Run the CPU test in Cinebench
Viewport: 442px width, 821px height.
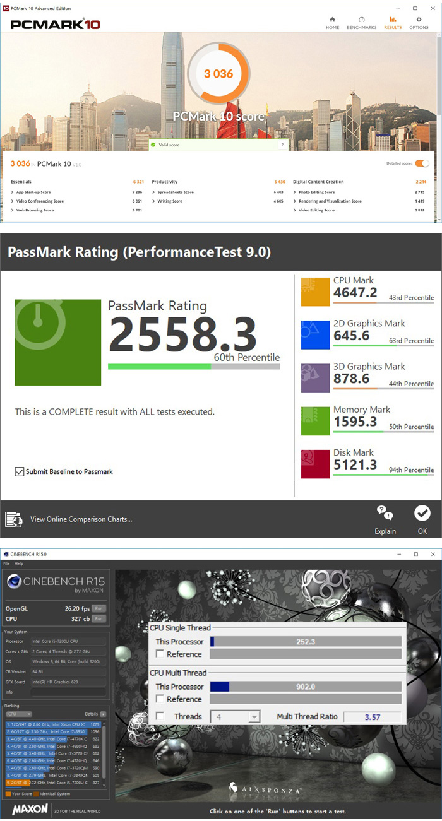point(99,619)
